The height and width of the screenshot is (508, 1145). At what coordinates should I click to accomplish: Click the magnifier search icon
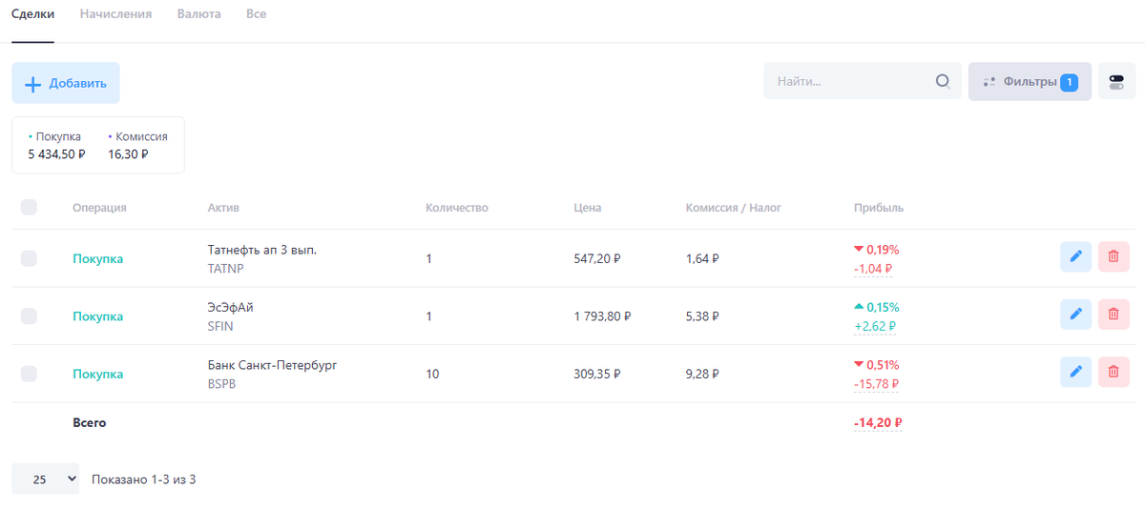point(943,82)
